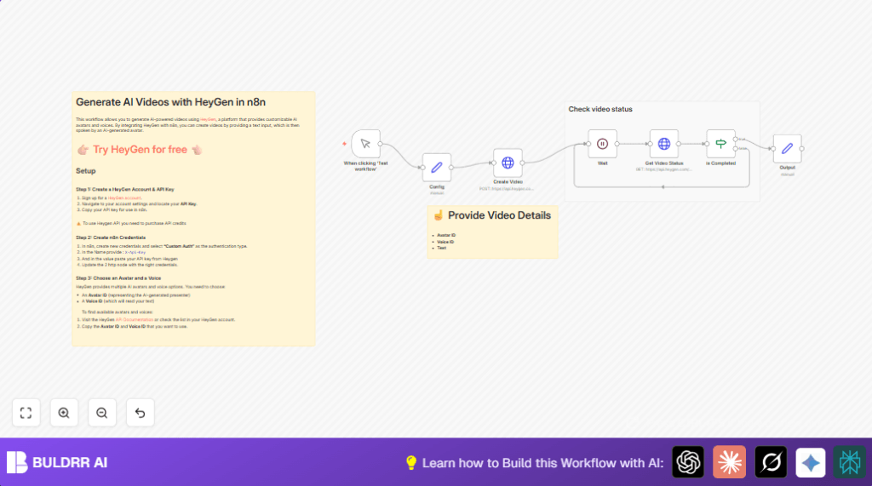Open the black circle-slash AI icon
The image size is (872, 486).
tap(771, 462)
